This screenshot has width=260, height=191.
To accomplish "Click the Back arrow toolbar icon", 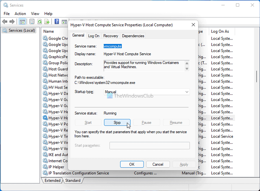I will 4,22.
